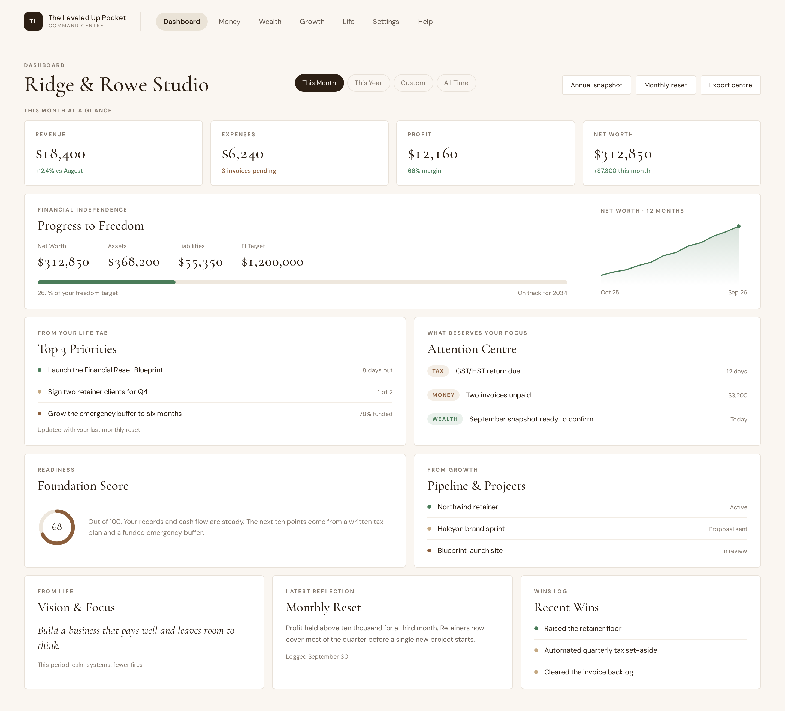Select the All Time period filter
The height and width of the screenshot is (711, 785).
coord(456,83)
